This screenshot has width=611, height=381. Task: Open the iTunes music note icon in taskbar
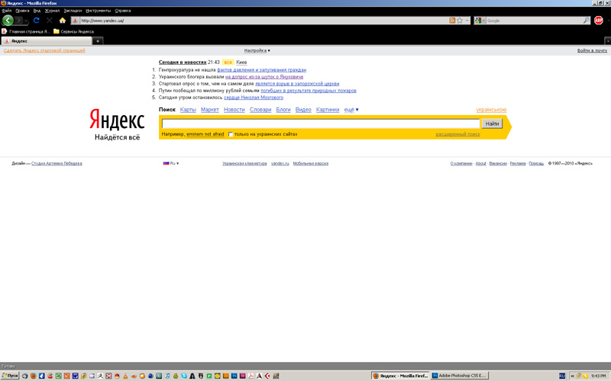(167, 376)
